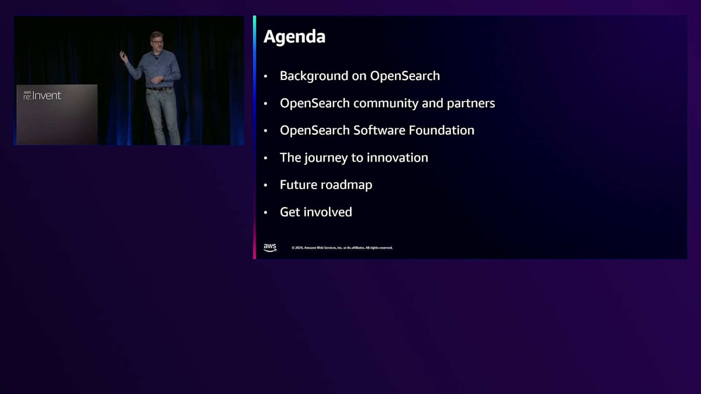The image size is (701, 394).
Task: Click 'OpenSearch Software Foundation' bullet
Action: coord(377,130)
